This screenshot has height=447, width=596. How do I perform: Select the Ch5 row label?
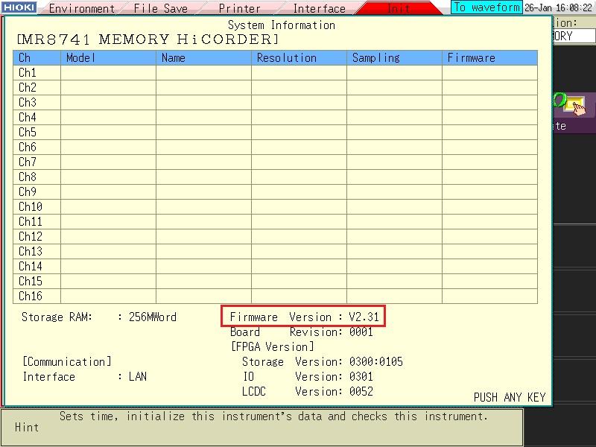click(28, 132)
